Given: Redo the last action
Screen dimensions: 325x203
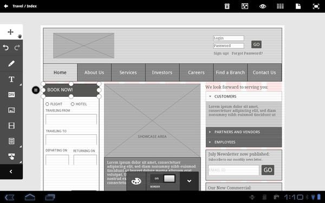Looking at the screenshot, I should [x=17, y=48].
